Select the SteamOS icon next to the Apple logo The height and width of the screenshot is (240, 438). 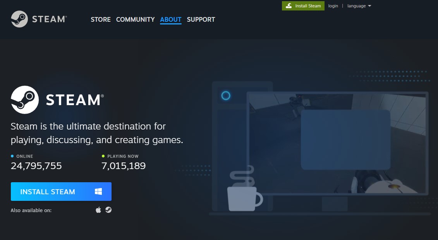[x=109, y=209]
